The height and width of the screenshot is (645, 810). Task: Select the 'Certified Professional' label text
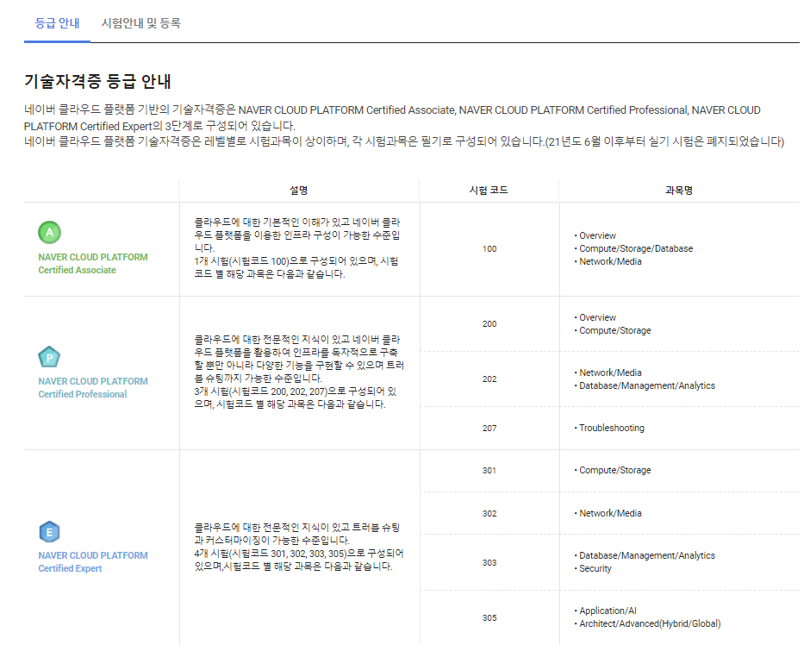click(x=82, y=394)
